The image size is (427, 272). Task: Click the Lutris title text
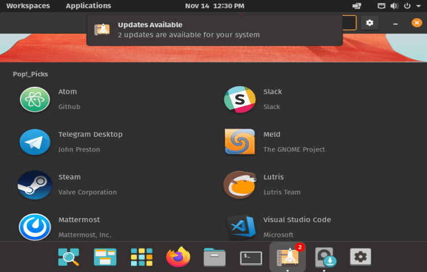point(274,177)
